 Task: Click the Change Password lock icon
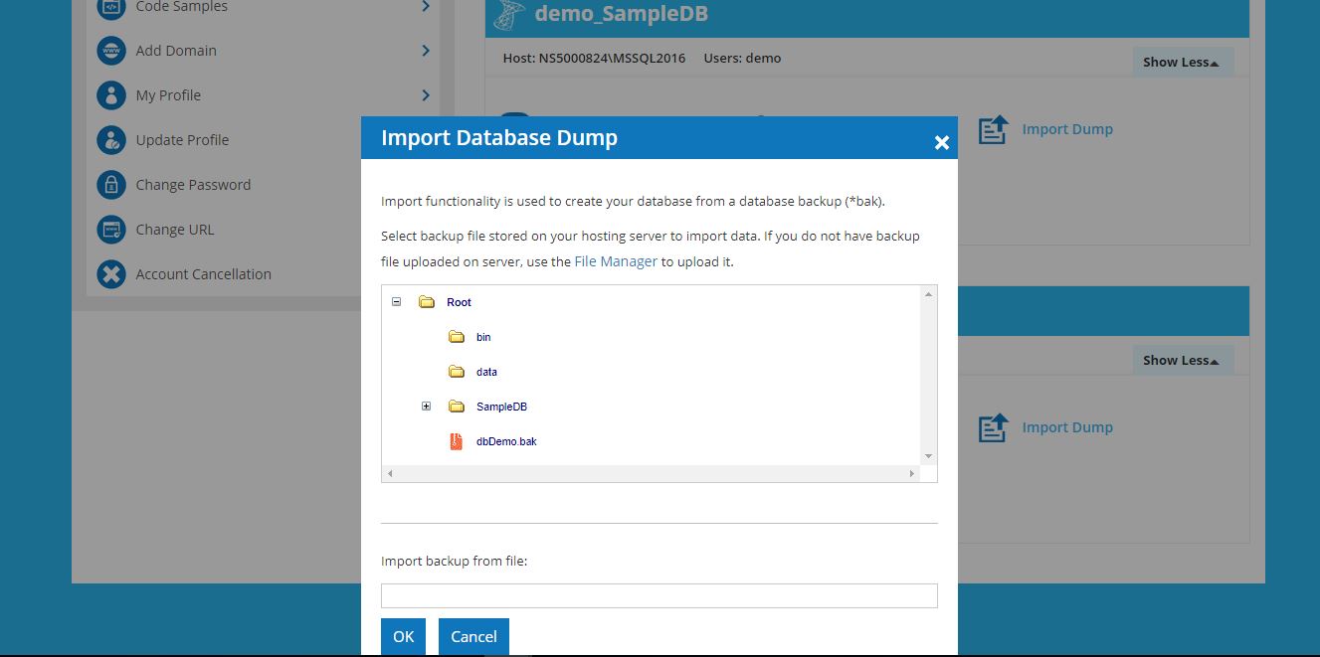[111, 185]
